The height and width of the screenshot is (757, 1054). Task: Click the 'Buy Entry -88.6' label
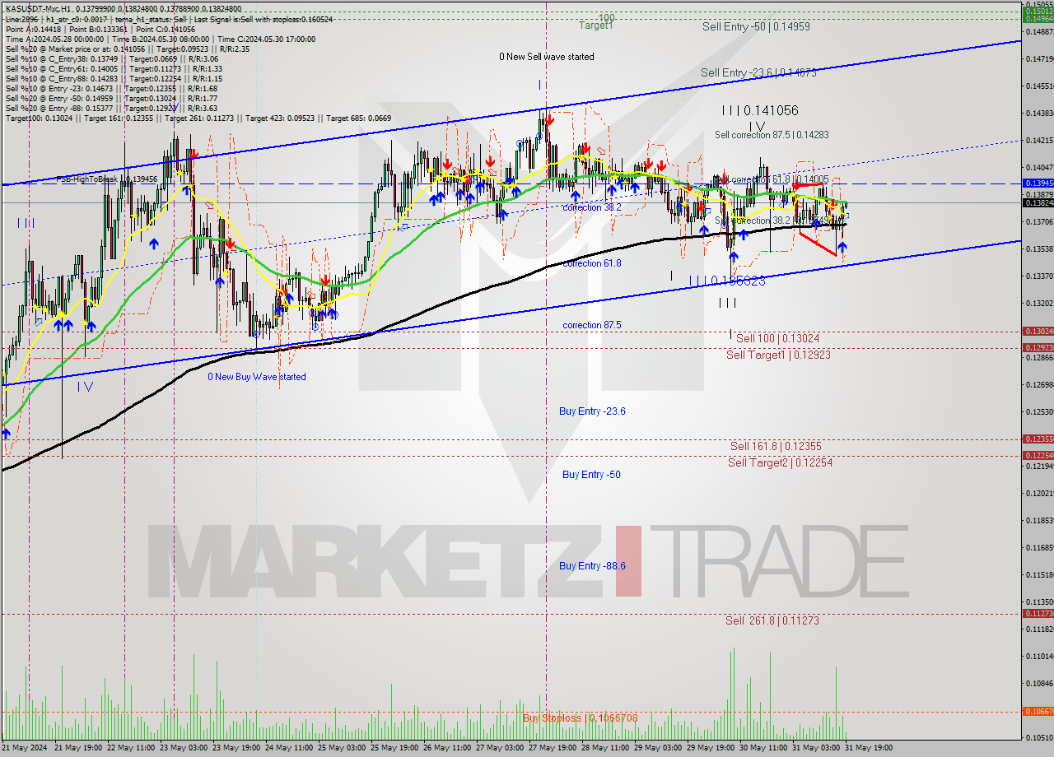(592, 565)
